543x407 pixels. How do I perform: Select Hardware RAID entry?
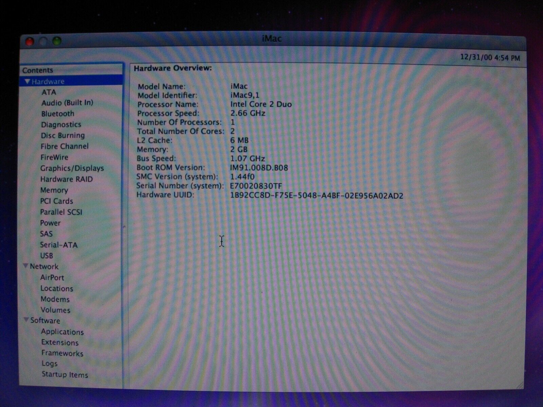pyautogui.click(x=67, y=179)
